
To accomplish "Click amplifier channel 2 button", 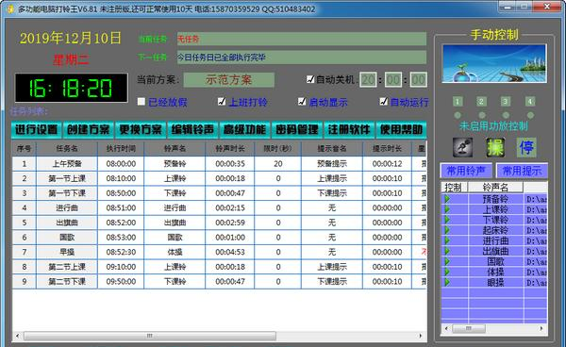I will (x=481, y=101).
